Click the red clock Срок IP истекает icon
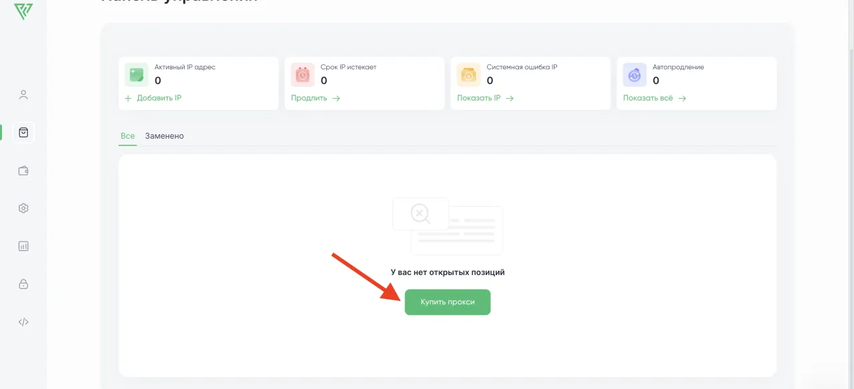854x389 pixels. [302, 75]
